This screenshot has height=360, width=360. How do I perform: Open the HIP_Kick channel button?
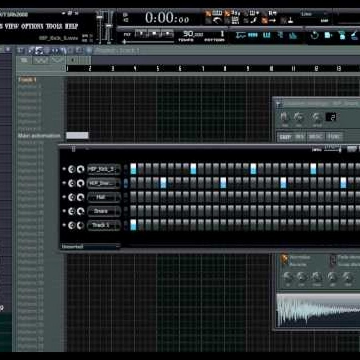pos(104,169)
